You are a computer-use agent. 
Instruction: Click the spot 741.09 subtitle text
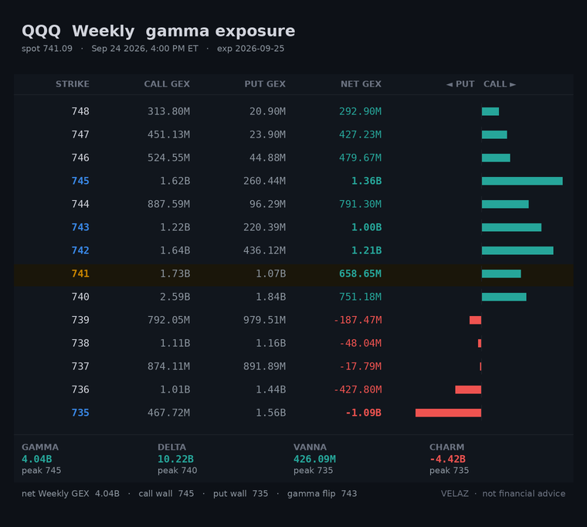pos(47,49)
